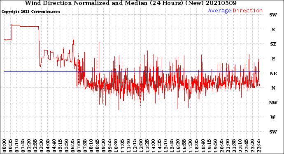
Task: Click the 01:45 time axis label
Action: click(x=23, y=146)
